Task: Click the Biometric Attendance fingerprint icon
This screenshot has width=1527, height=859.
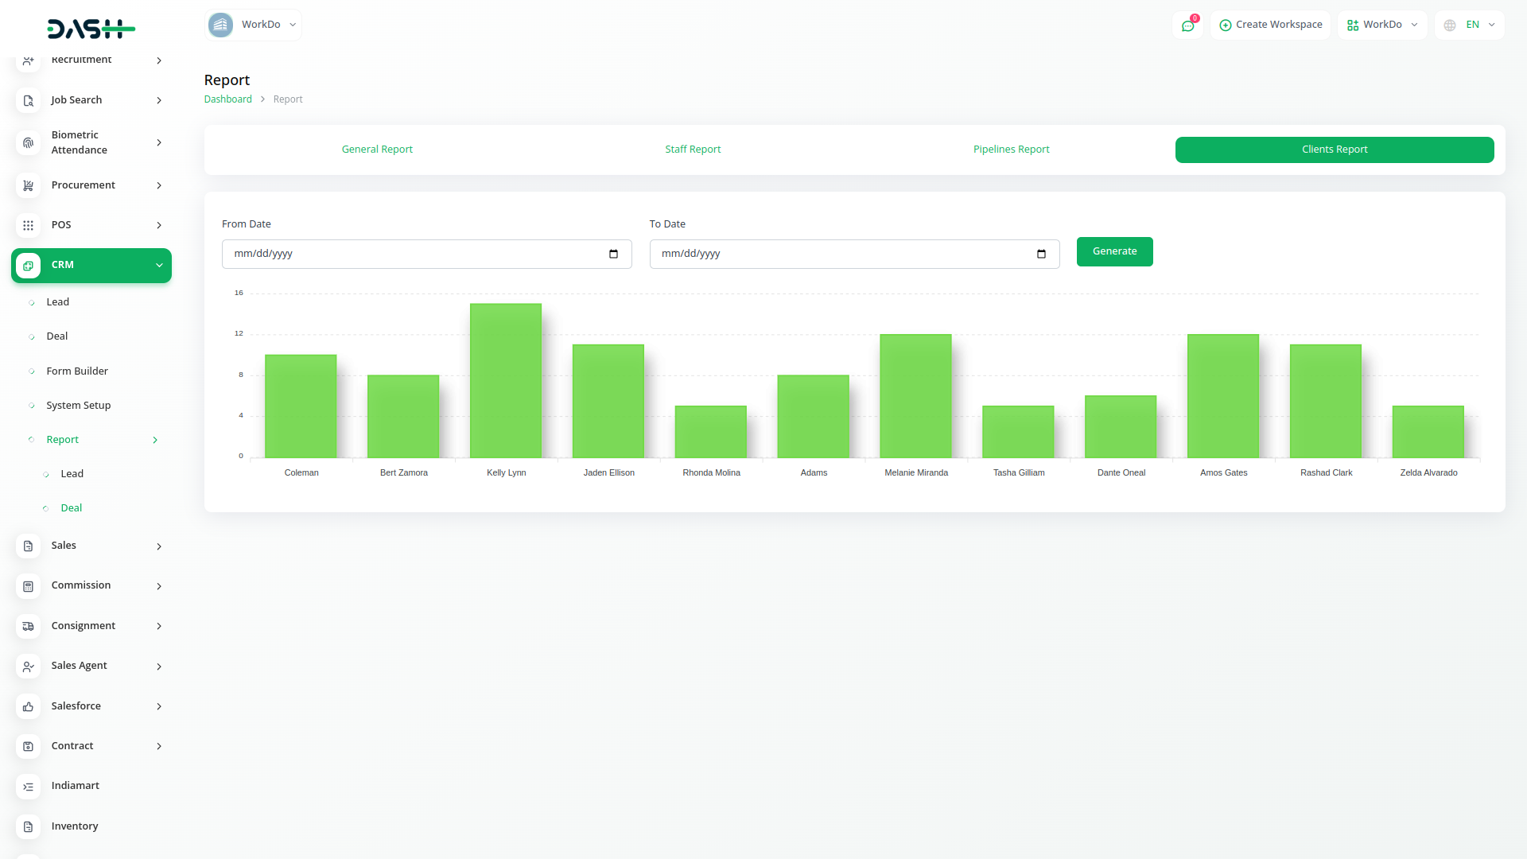Action: tap(28, 142)
